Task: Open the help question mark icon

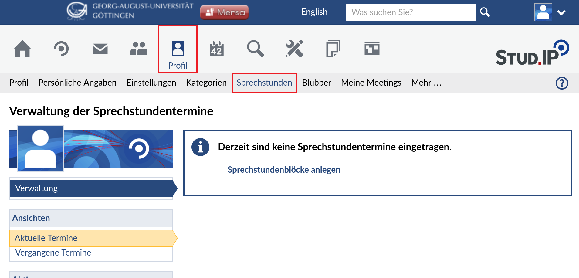Action: click(562, 83)
